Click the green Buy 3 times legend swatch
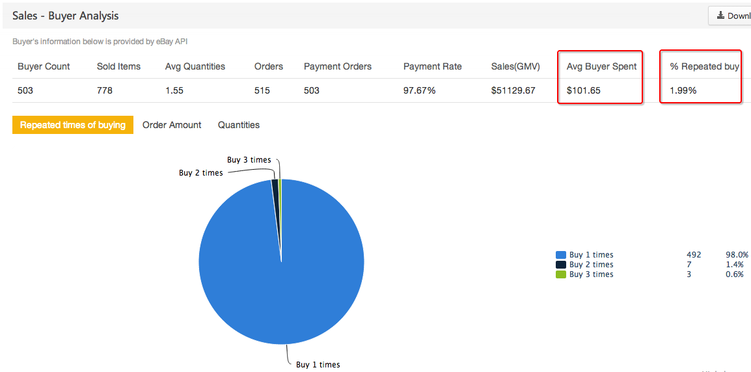 561,275
